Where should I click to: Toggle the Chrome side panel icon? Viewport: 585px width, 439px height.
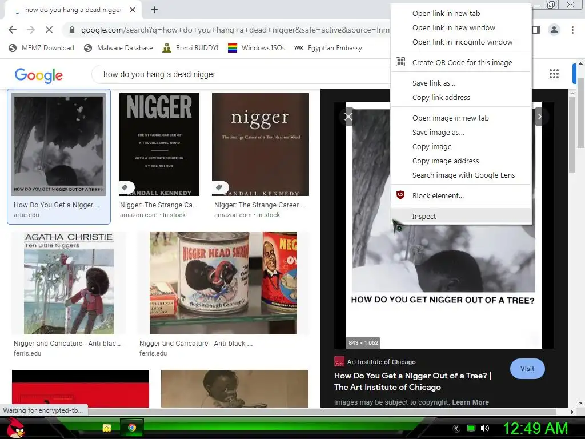point(536,30)
